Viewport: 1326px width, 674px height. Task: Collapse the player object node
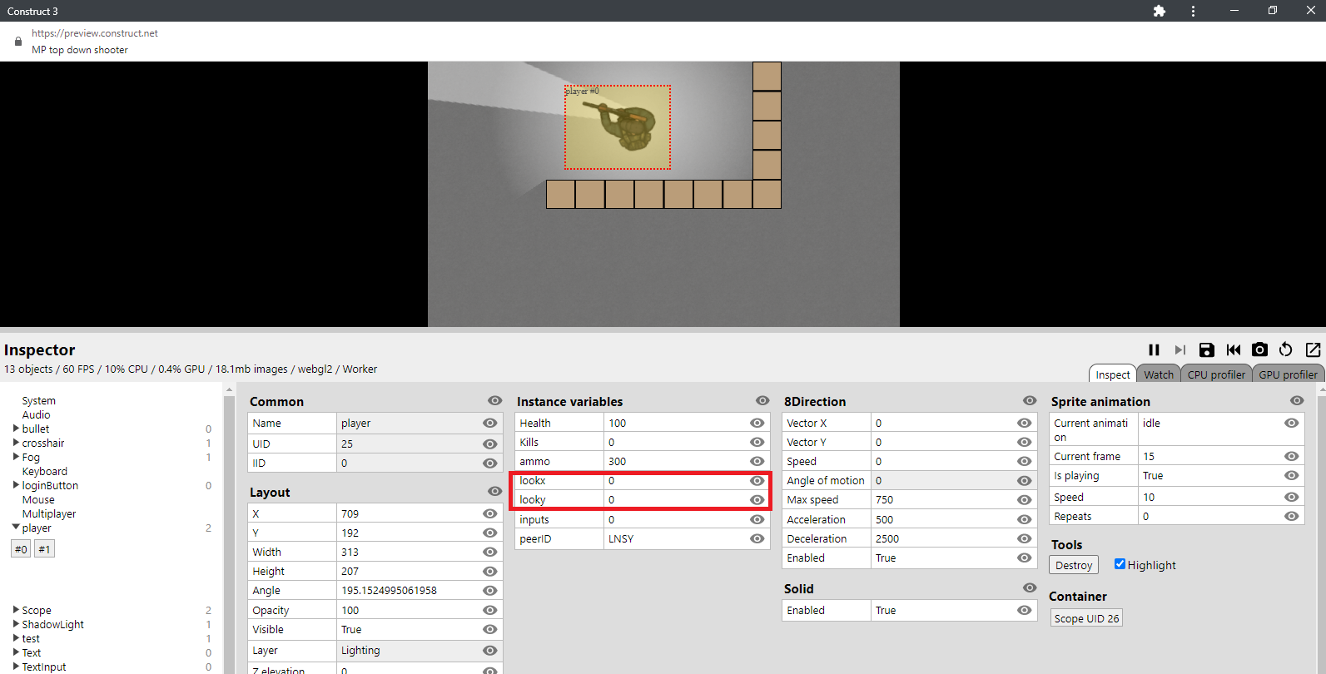tap(16, 528)
